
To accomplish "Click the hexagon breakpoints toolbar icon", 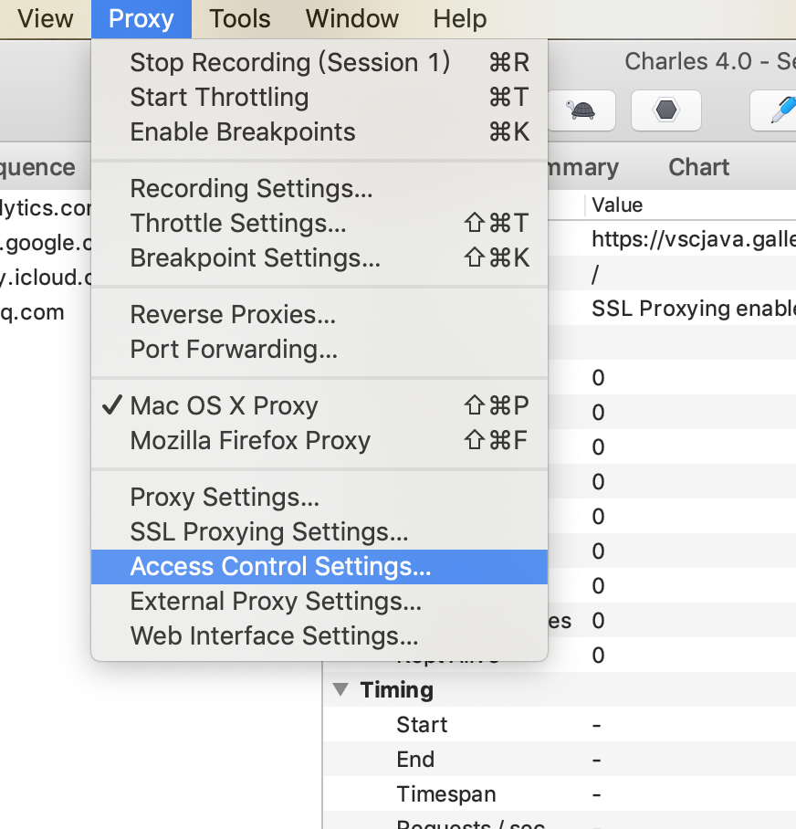I will click(x=666, y=110).
